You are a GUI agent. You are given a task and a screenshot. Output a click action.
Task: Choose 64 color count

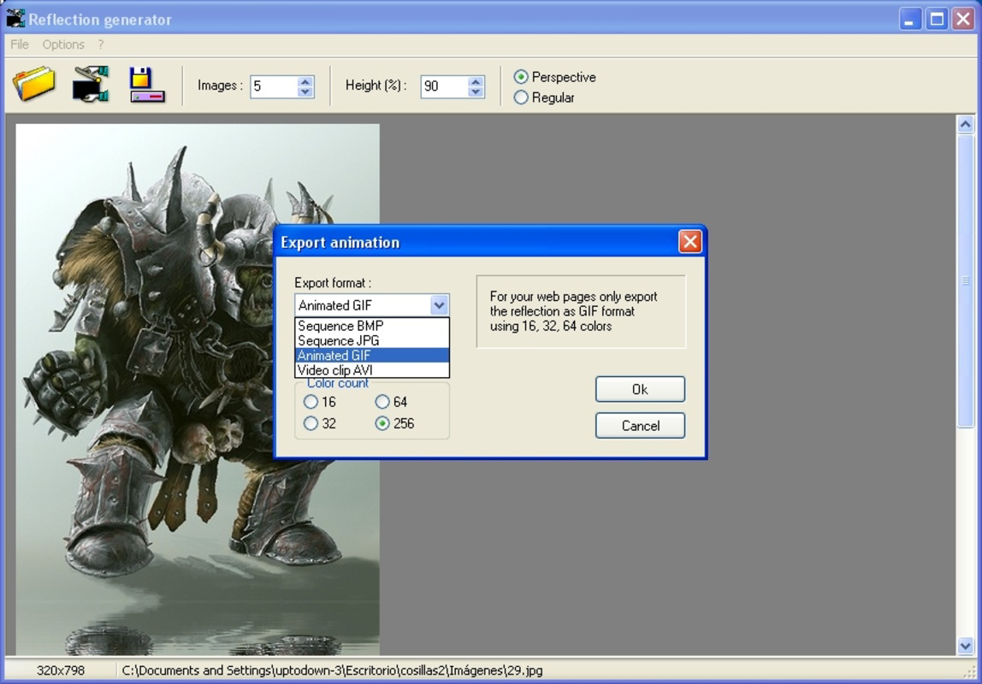tap(382, 402)
